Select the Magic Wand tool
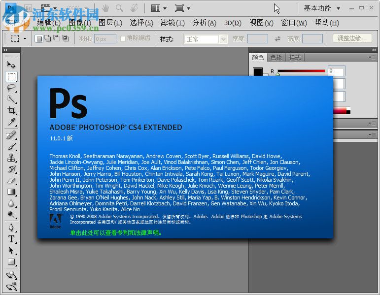This screenshot has height=295, width=380. tap(11, 99)
